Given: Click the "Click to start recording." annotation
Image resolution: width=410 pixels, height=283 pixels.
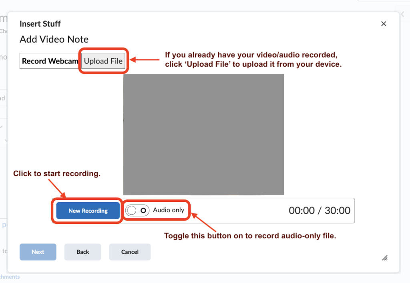Looking at the screenshot, I should tap(57, 173).
